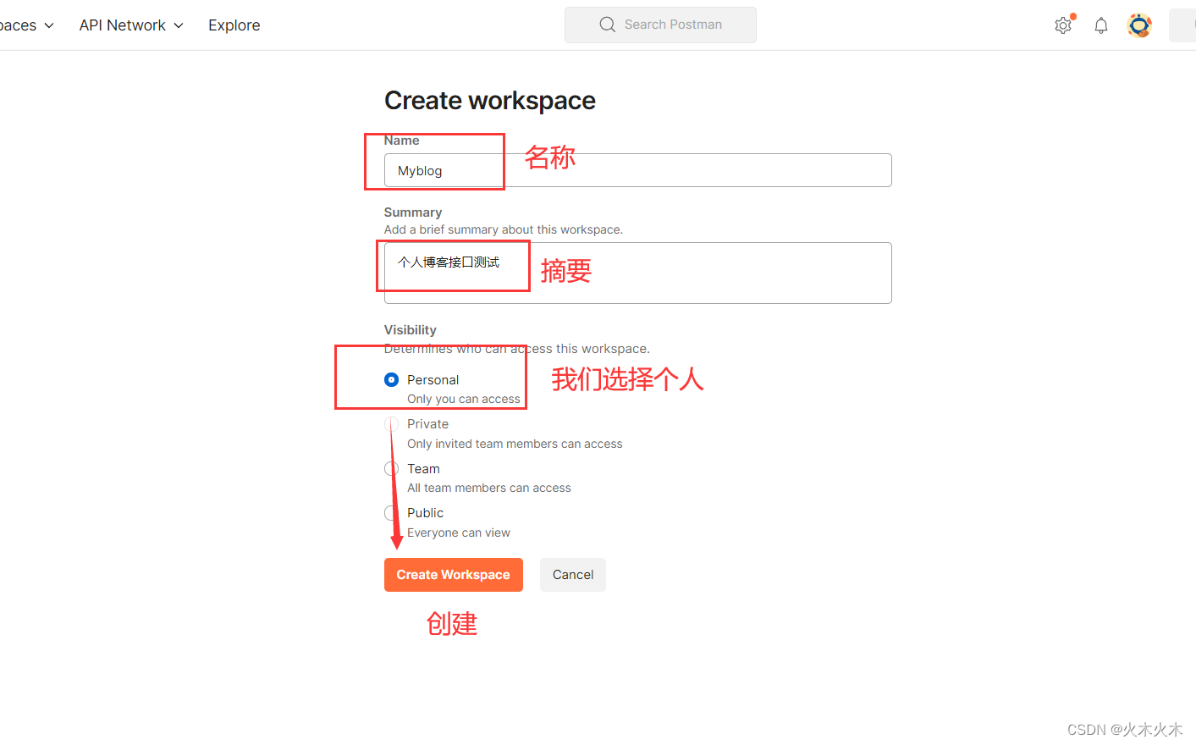Check notifications via the bell icon
This screenshot has height=745, width=1196.
pyautogui.click(x=1100, y=25)
